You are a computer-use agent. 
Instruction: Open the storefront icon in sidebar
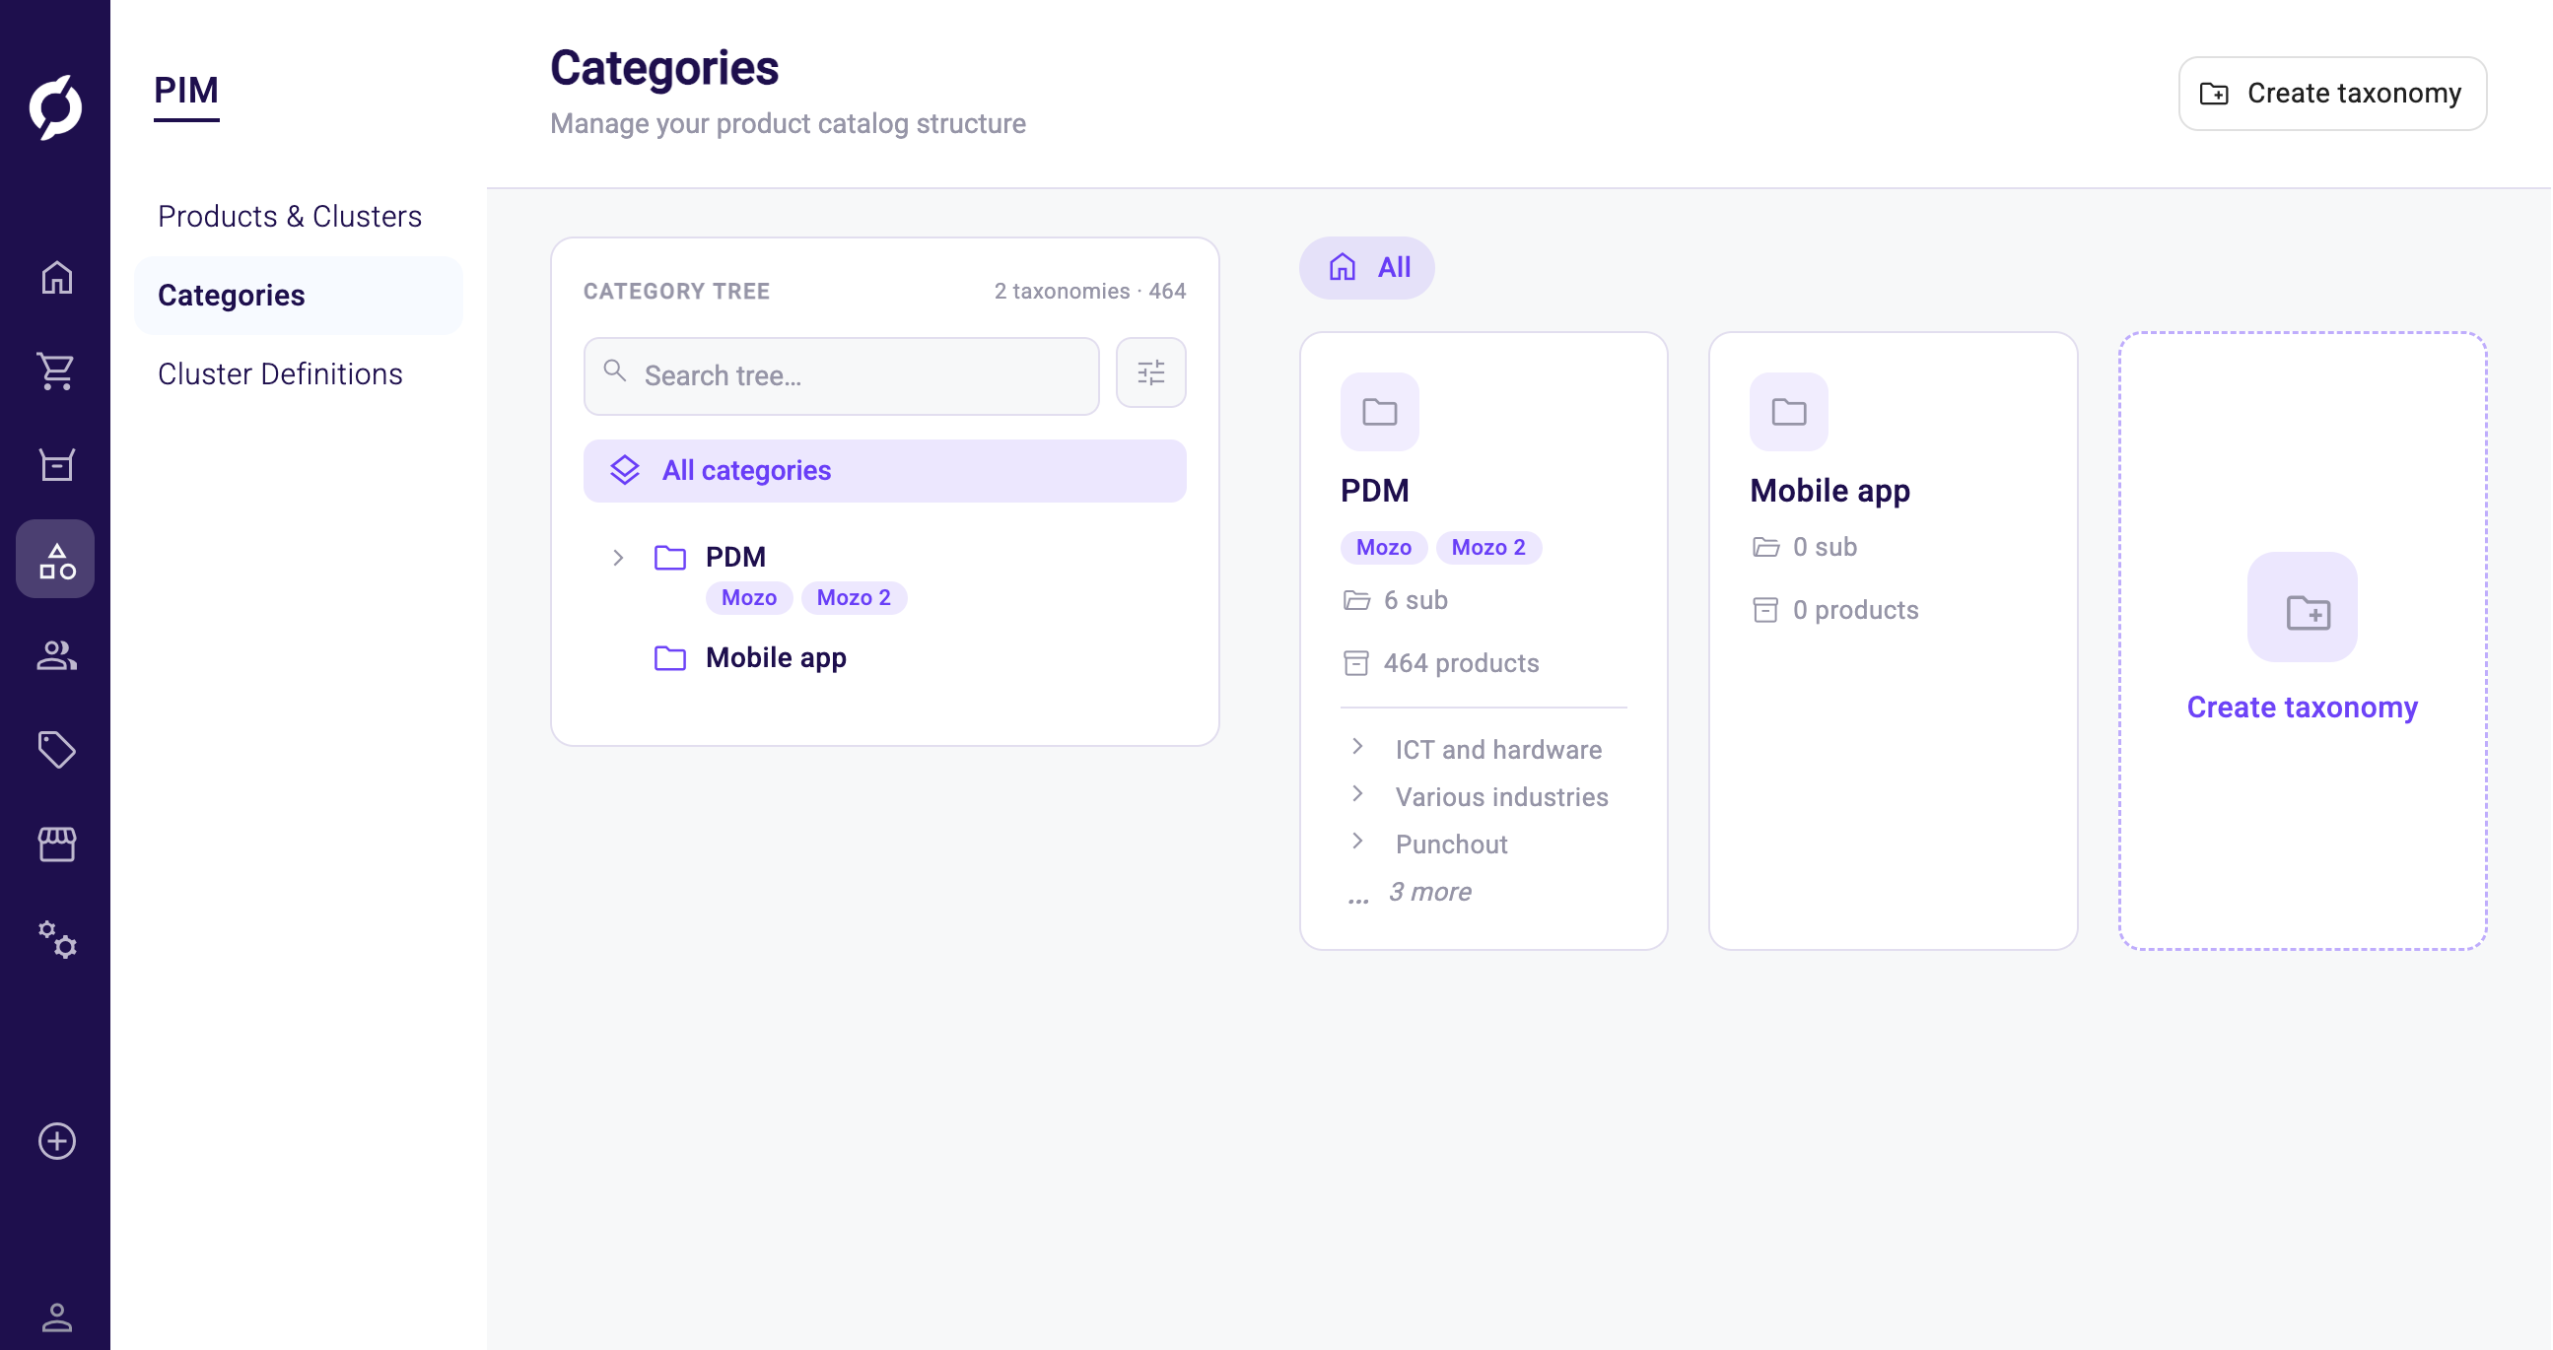pyautogui.click(x=56, y=844)
